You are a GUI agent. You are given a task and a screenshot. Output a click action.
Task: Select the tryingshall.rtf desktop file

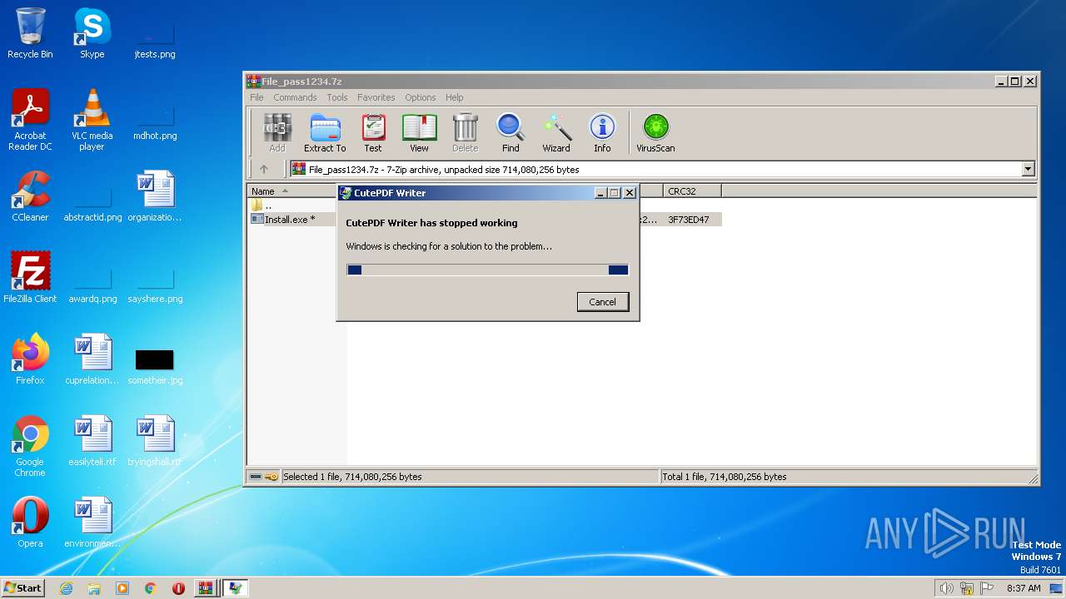point(155,441)
